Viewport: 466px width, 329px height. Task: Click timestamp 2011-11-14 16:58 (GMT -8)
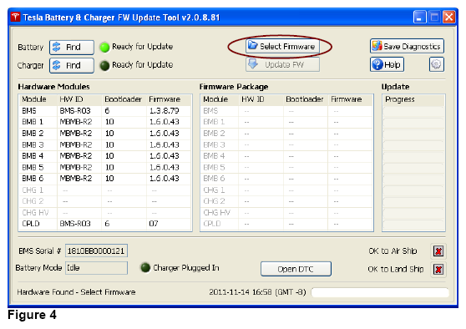pos(257,292)
